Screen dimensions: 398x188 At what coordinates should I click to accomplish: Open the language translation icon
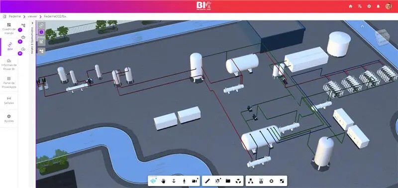tap(360, 6)
